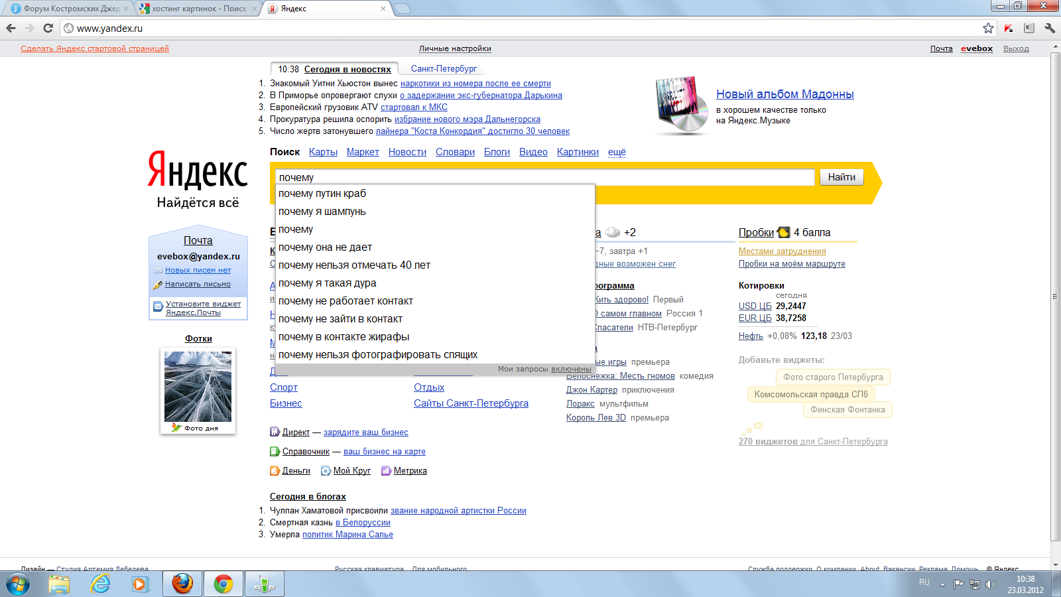
Task: Click the Справочник icon
Action: pos(275,451)
